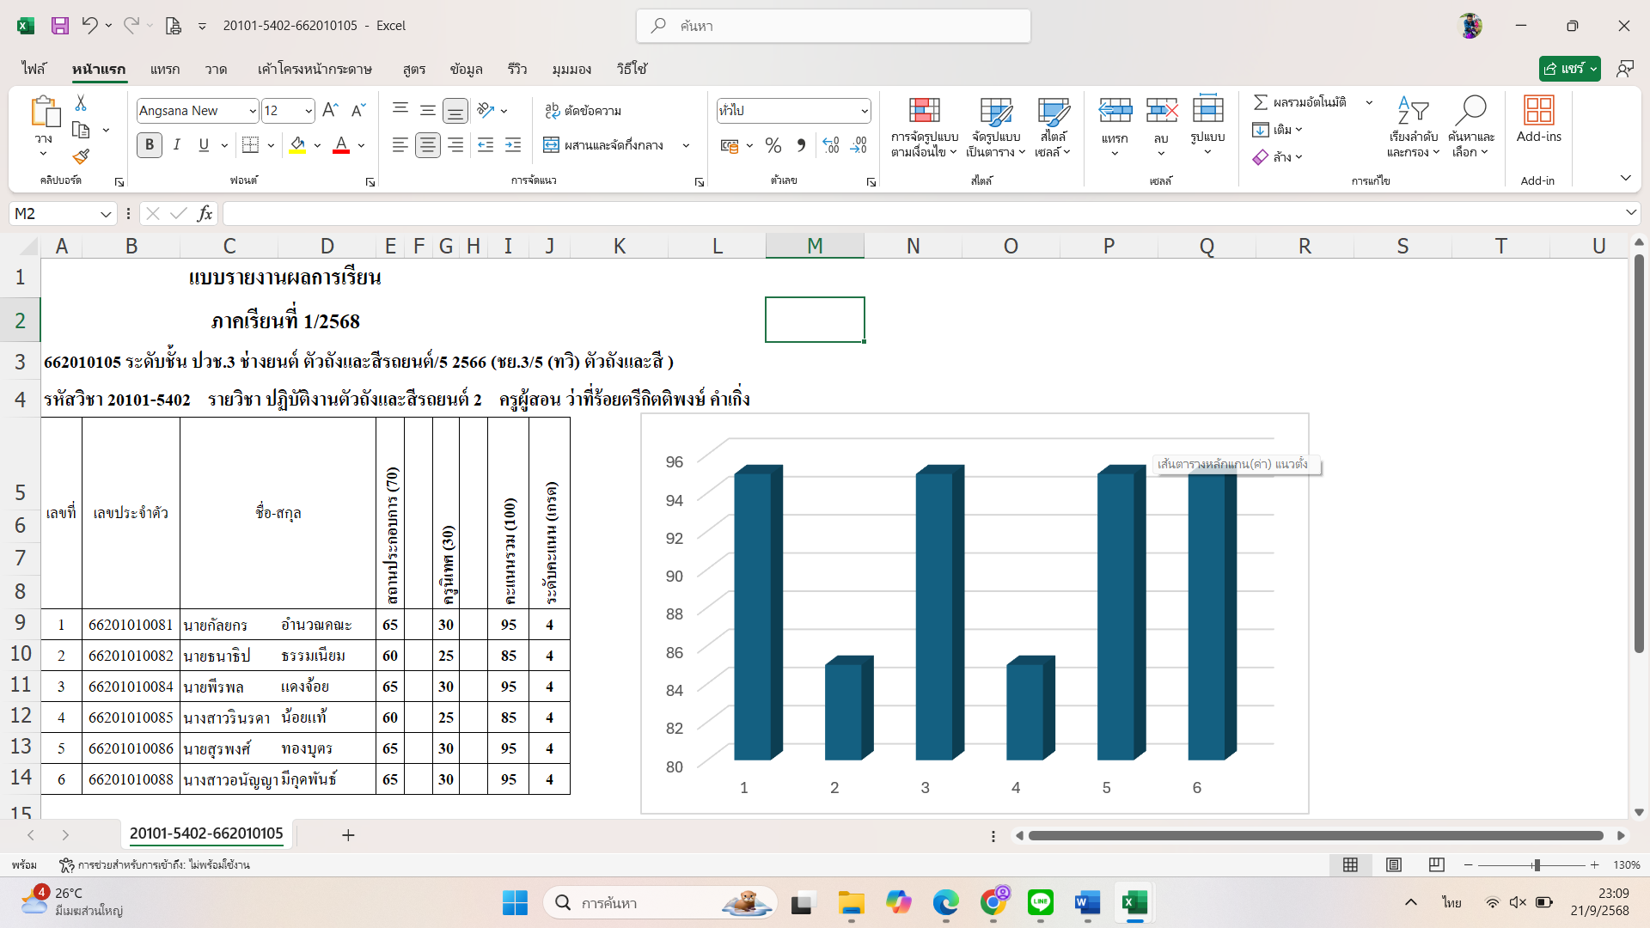Click the Increase Font Size icon

330,110
